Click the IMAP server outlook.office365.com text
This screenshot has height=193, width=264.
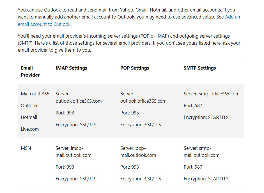coord(79,101)
